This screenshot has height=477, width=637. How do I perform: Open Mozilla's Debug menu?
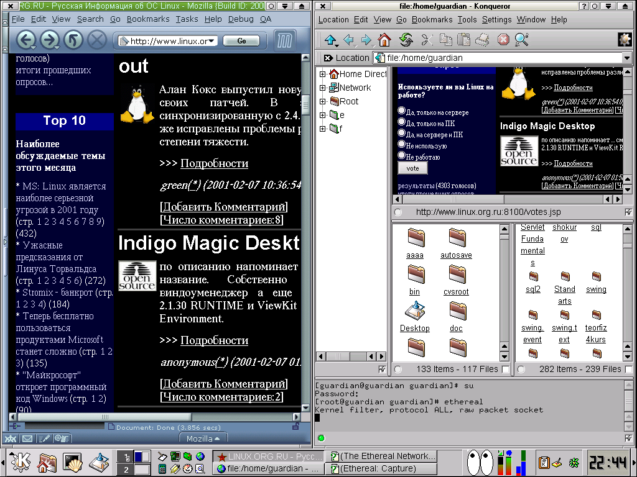(241, 19)
